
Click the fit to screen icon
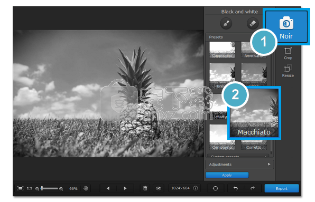click(x=21, y=188)
